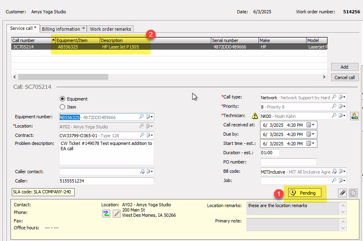Screen dimensions: 363x241
Task: Click call list scroll left arrow
Action: point(15,77)
